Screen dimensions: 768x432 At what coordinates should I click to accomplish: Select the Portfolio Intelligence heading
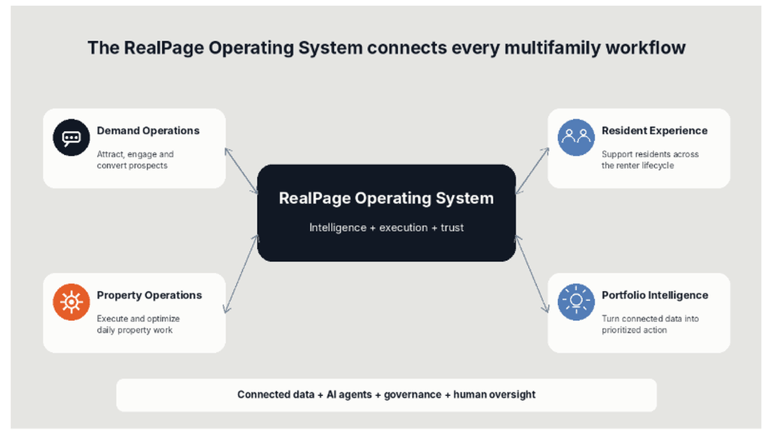click(655, 295)
